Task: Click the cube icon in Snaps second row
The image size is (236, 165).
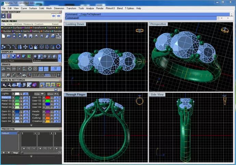Action: 9,75
